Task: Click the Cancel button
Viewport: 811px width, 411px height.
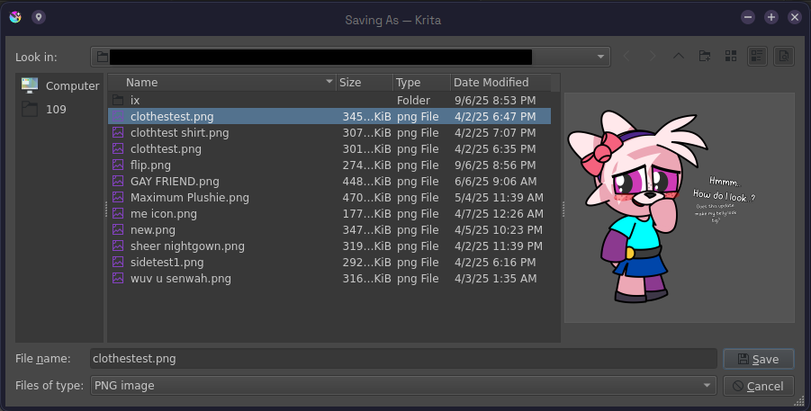Action: (758, 386)
